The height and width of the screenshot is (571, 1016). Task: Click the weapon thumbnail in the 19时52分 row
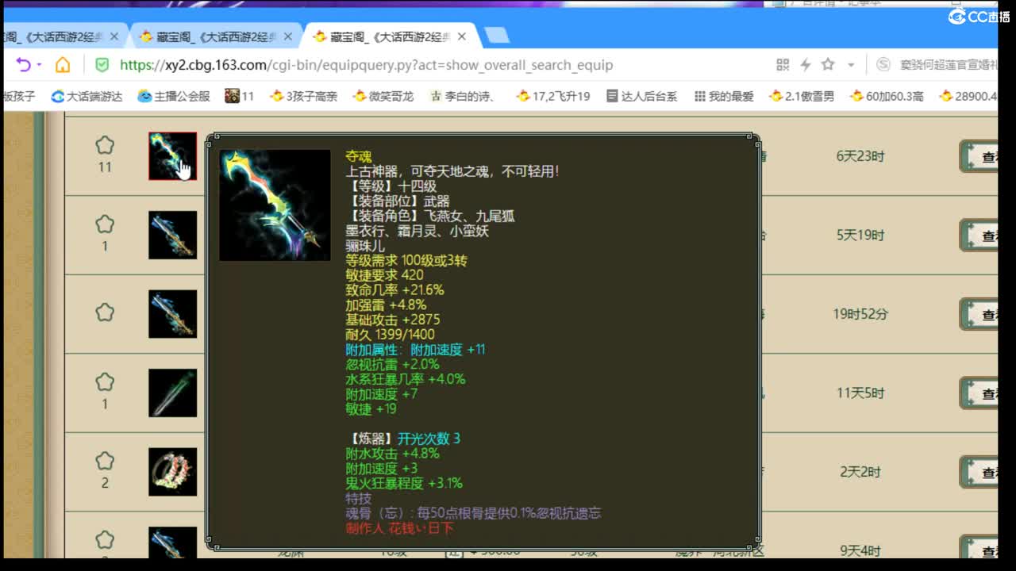tap(172, 314)
